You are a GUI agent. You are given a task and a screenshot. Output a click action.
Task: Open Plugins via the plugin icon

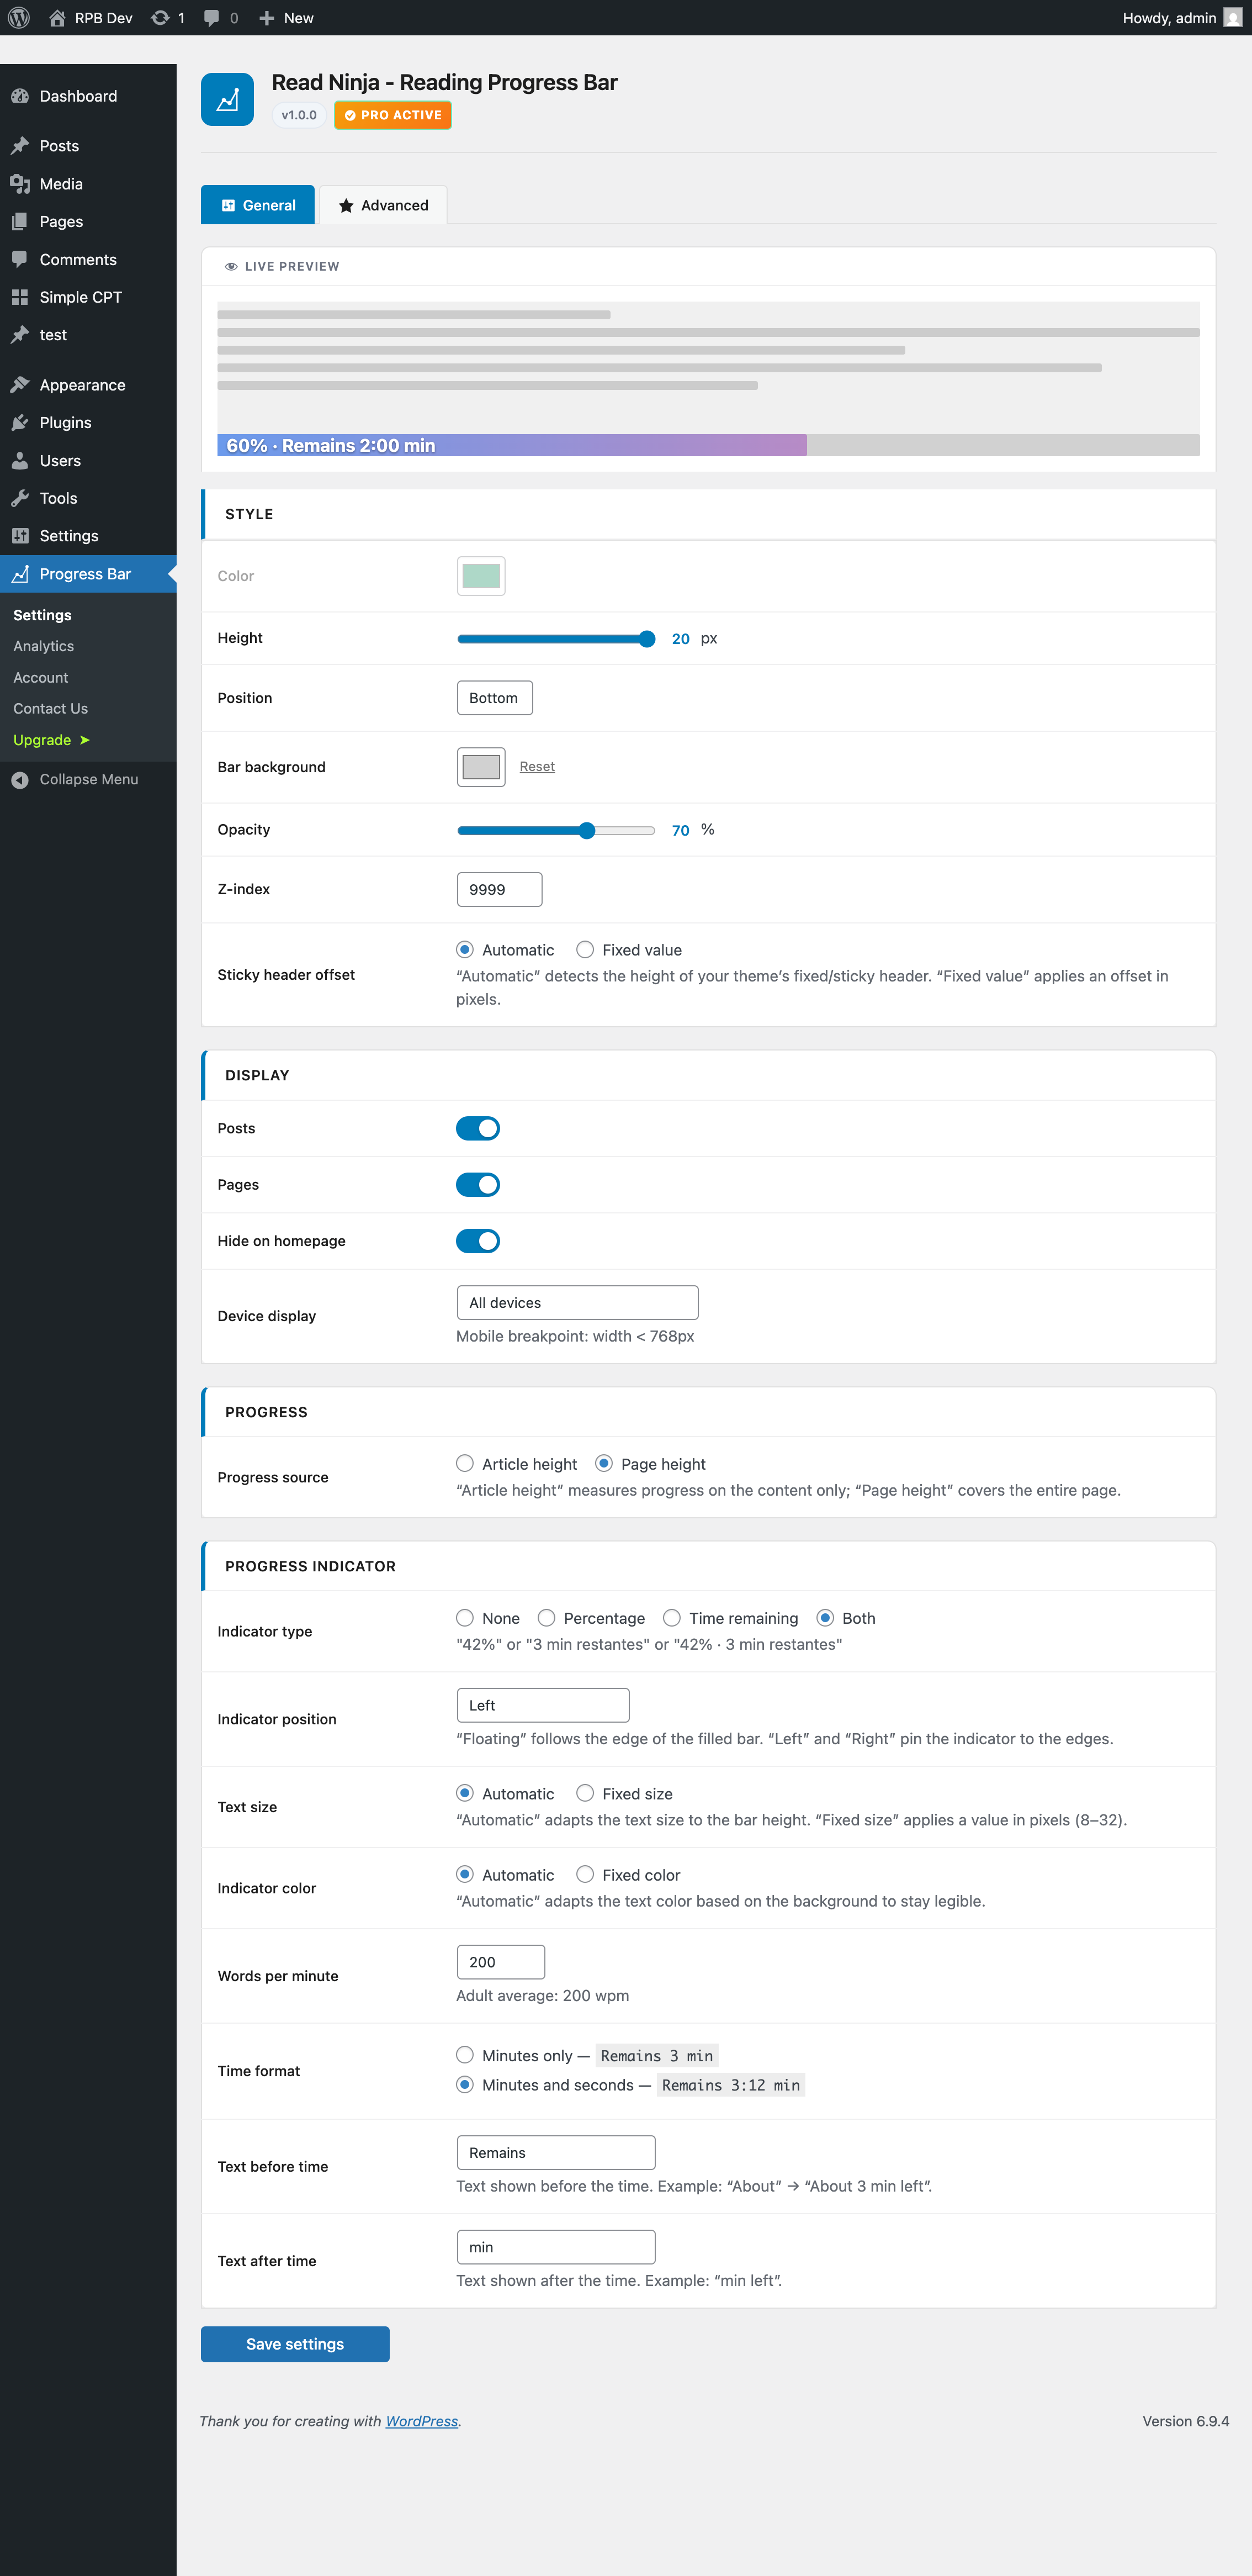[21, 422]
